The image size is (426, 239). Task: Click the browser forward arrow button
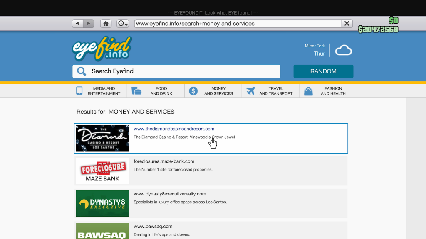point(88,24)
